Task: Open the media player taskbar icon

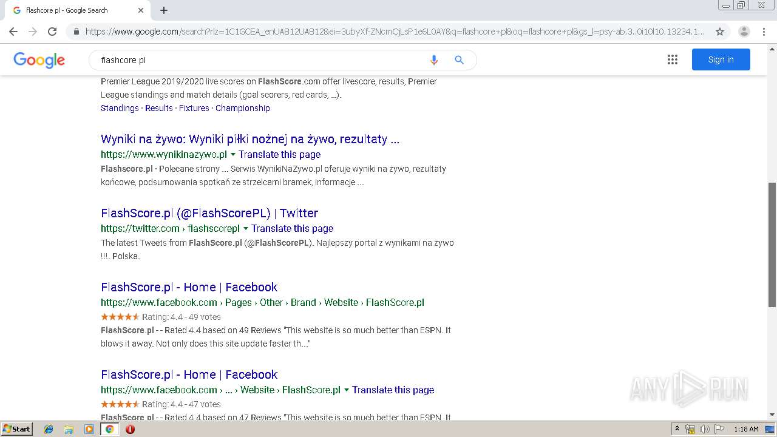Action: coord(89,429)
